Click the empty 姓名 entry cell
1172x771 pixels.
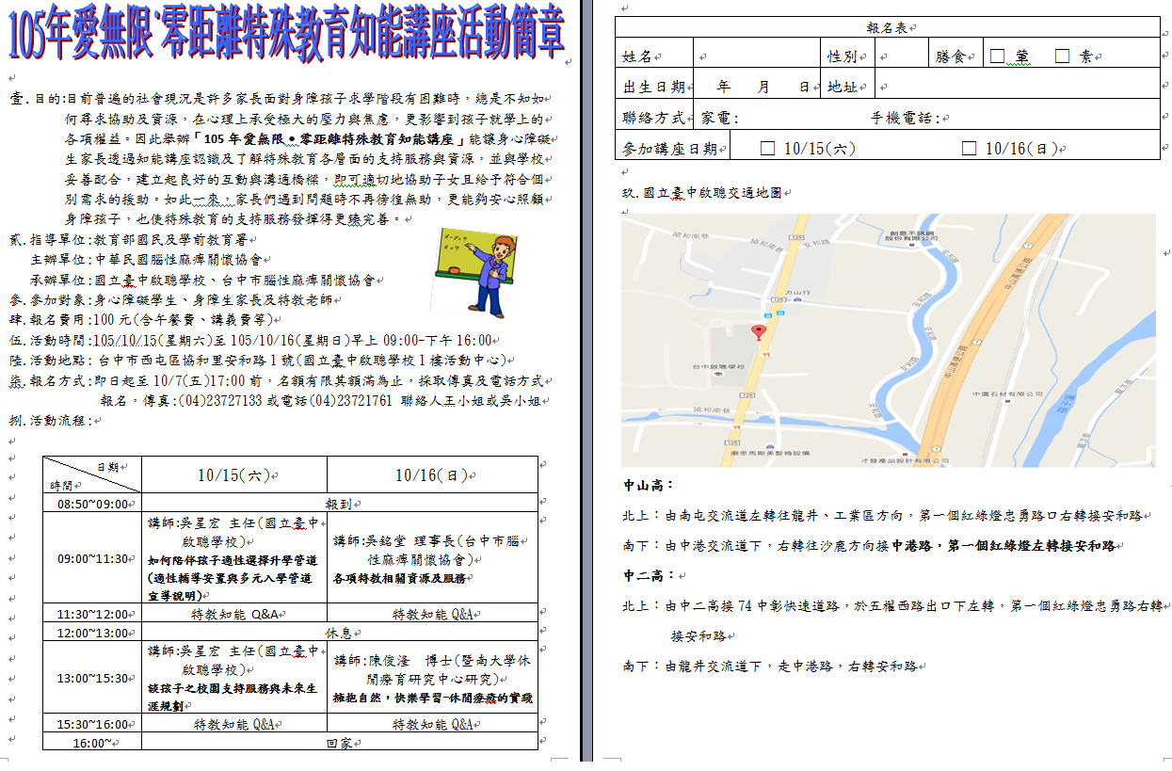click(x=755, y=56)
